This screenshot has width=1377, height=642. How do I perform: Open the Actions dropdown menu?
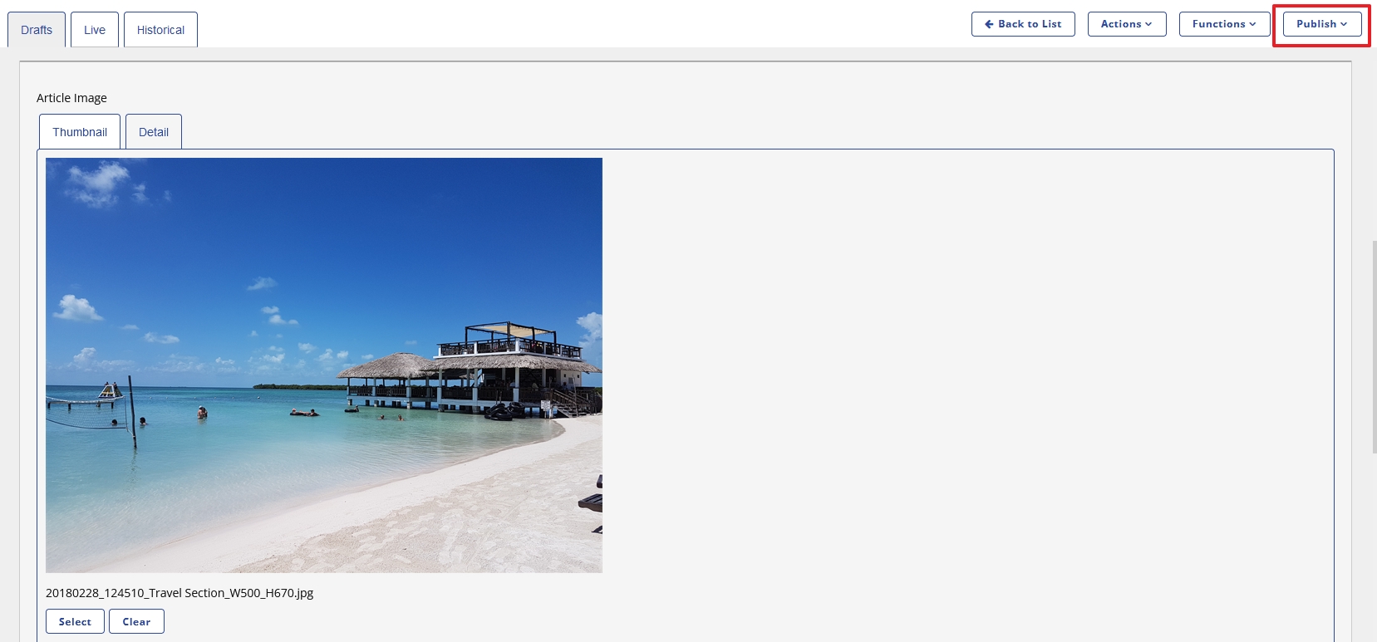(x=1127, y=24)
